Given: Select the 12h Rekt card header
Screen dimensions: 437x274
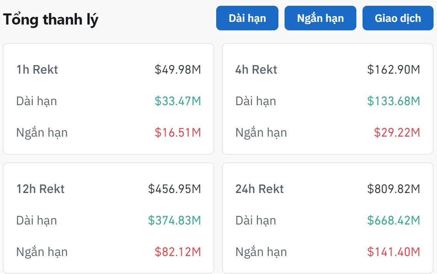Looking at the screenshot, I should coord(41,189).
